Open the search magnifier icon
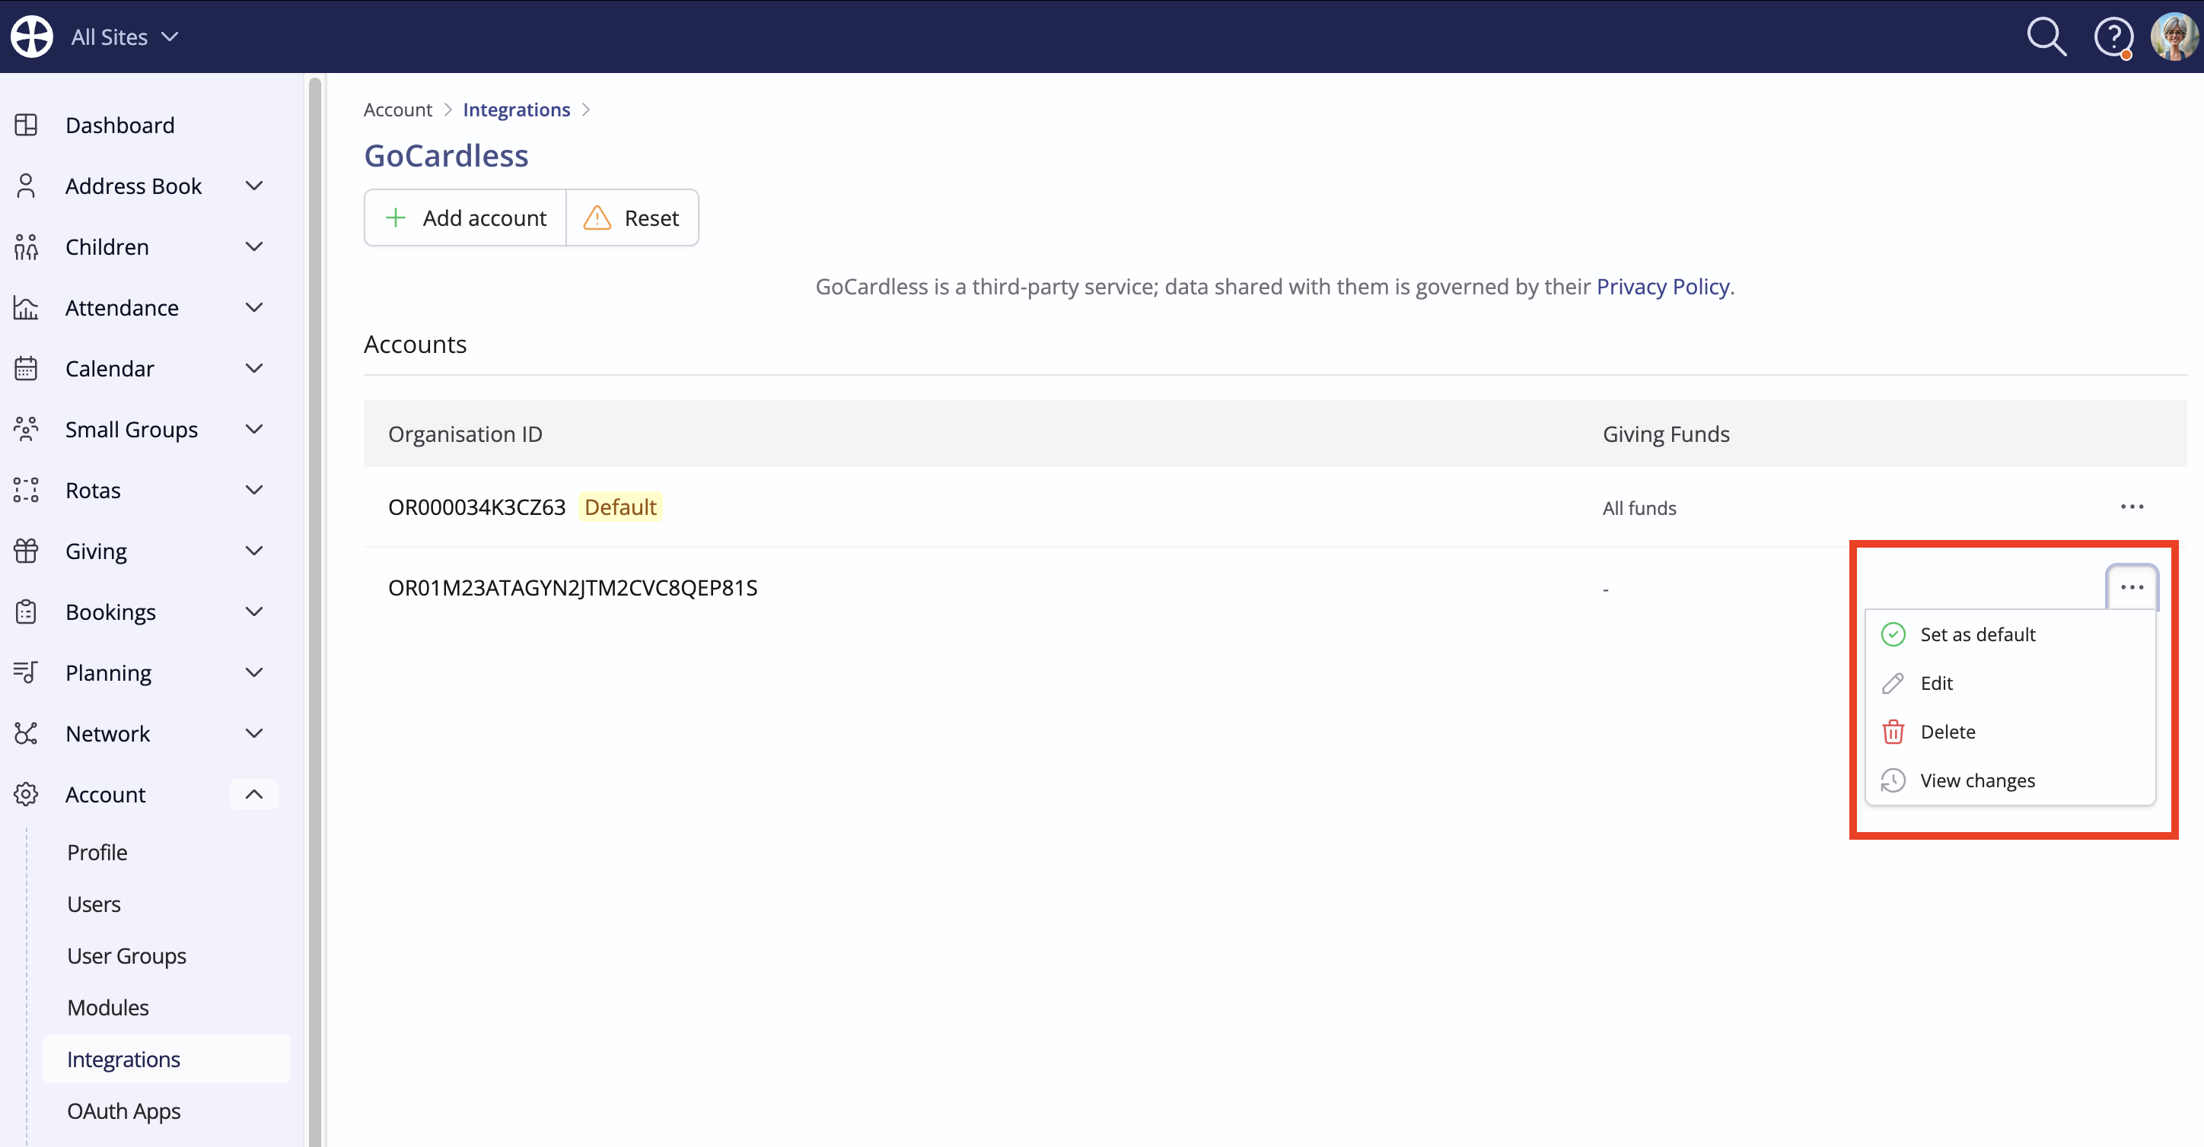Screen dimensions: 2204x1147 (2046, 37)
